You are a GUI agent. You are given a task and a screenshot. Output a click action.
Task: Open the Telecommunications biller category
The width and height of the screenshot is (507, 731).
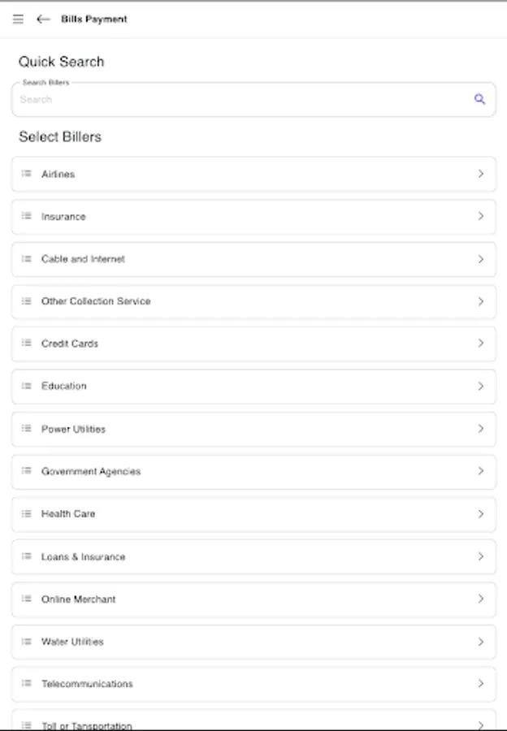[x=87, y=684]
